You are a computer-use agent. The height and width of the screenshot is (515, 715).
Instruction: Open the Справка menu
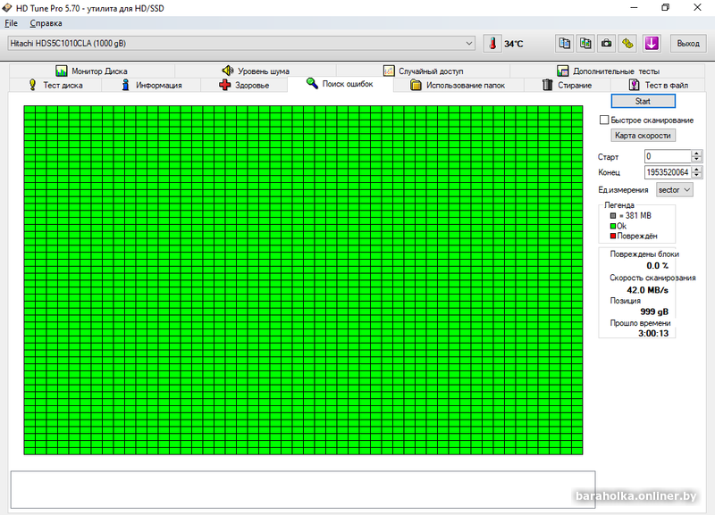point(46,23)
